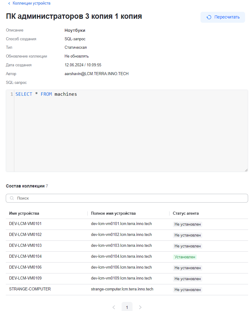This screenshot has height=311, width=249.
Task: Click the back chevron beside Коллекции устройств
Action: [9, 3]
